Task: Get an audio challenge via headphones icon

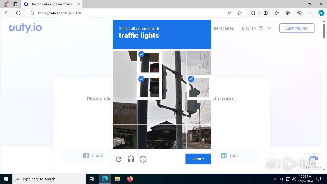Action: coord(131,159)
